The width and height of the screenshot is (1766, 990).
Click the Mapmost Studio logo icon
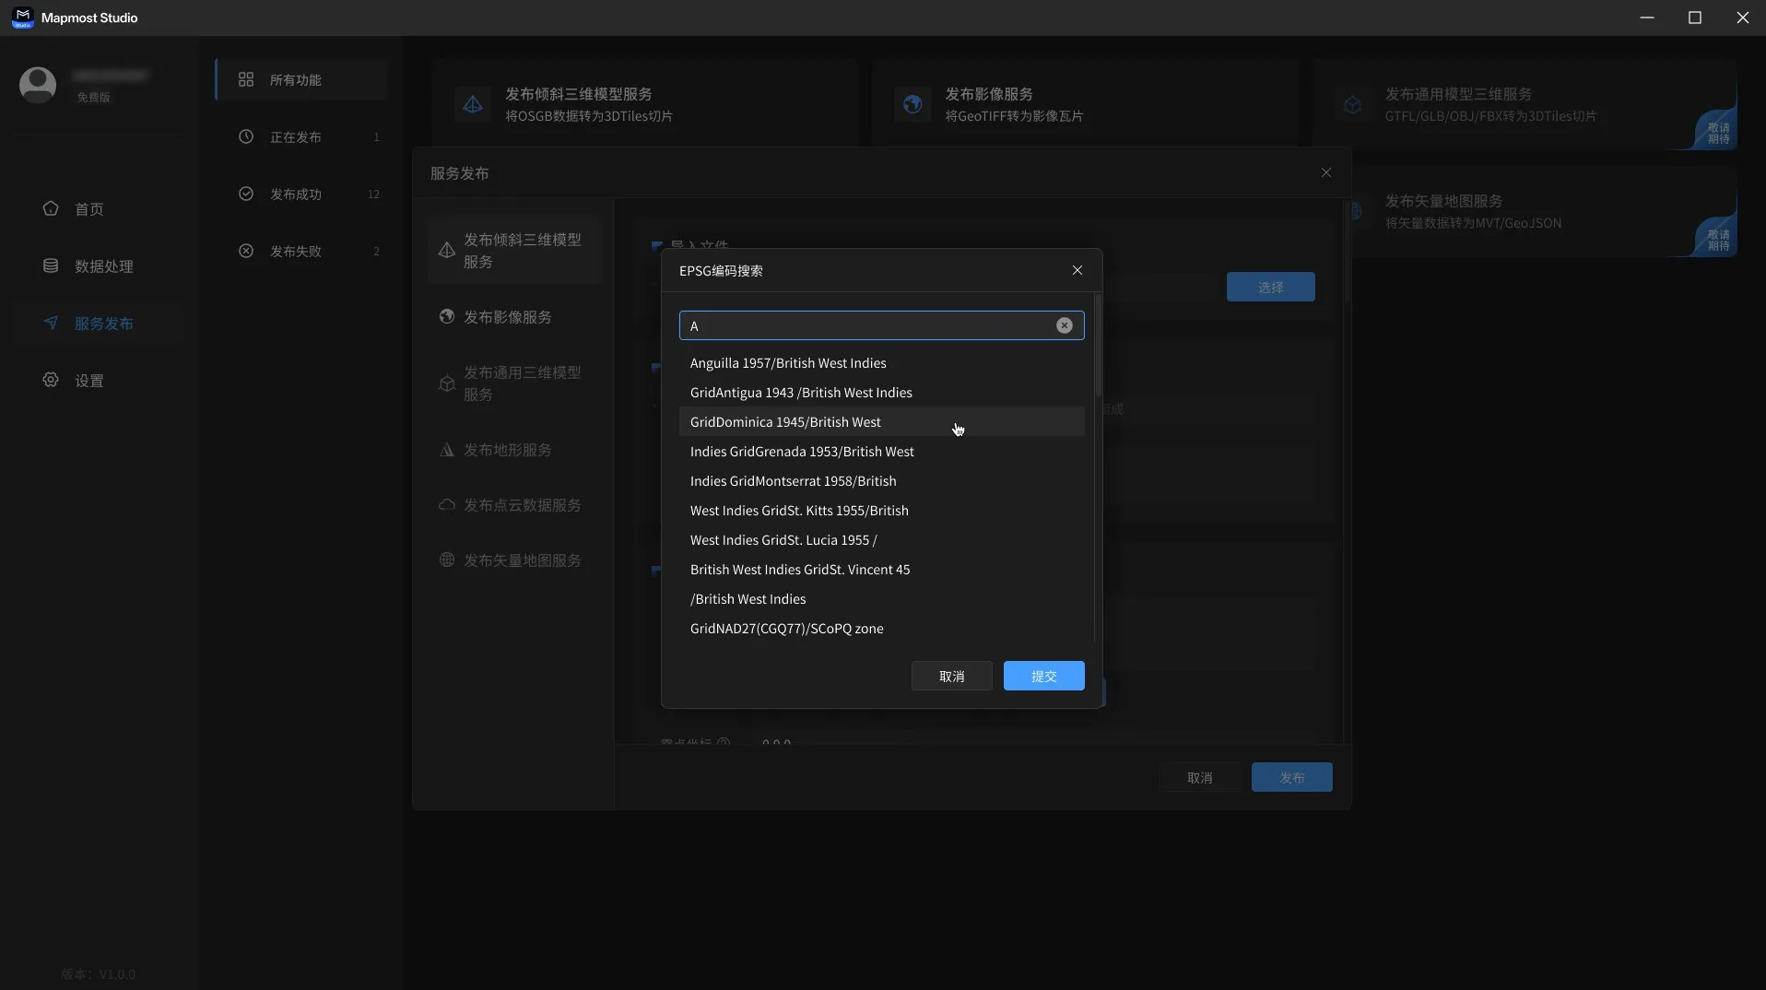pos(23,18)
